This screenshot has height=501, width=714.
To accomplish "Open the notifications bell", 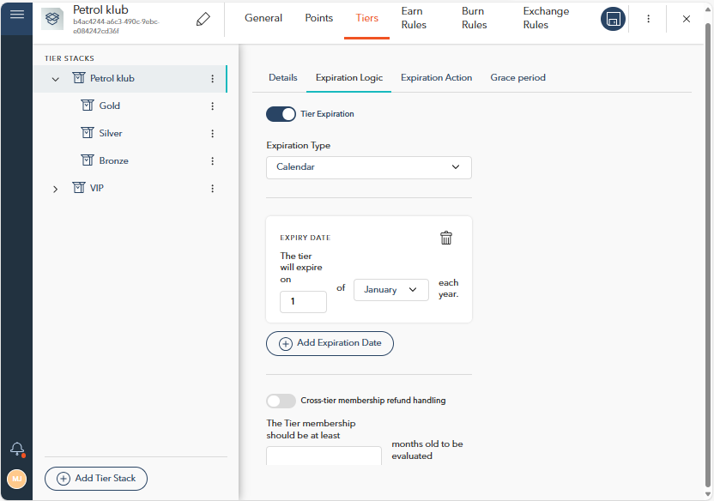I will (x=17, y=450).
